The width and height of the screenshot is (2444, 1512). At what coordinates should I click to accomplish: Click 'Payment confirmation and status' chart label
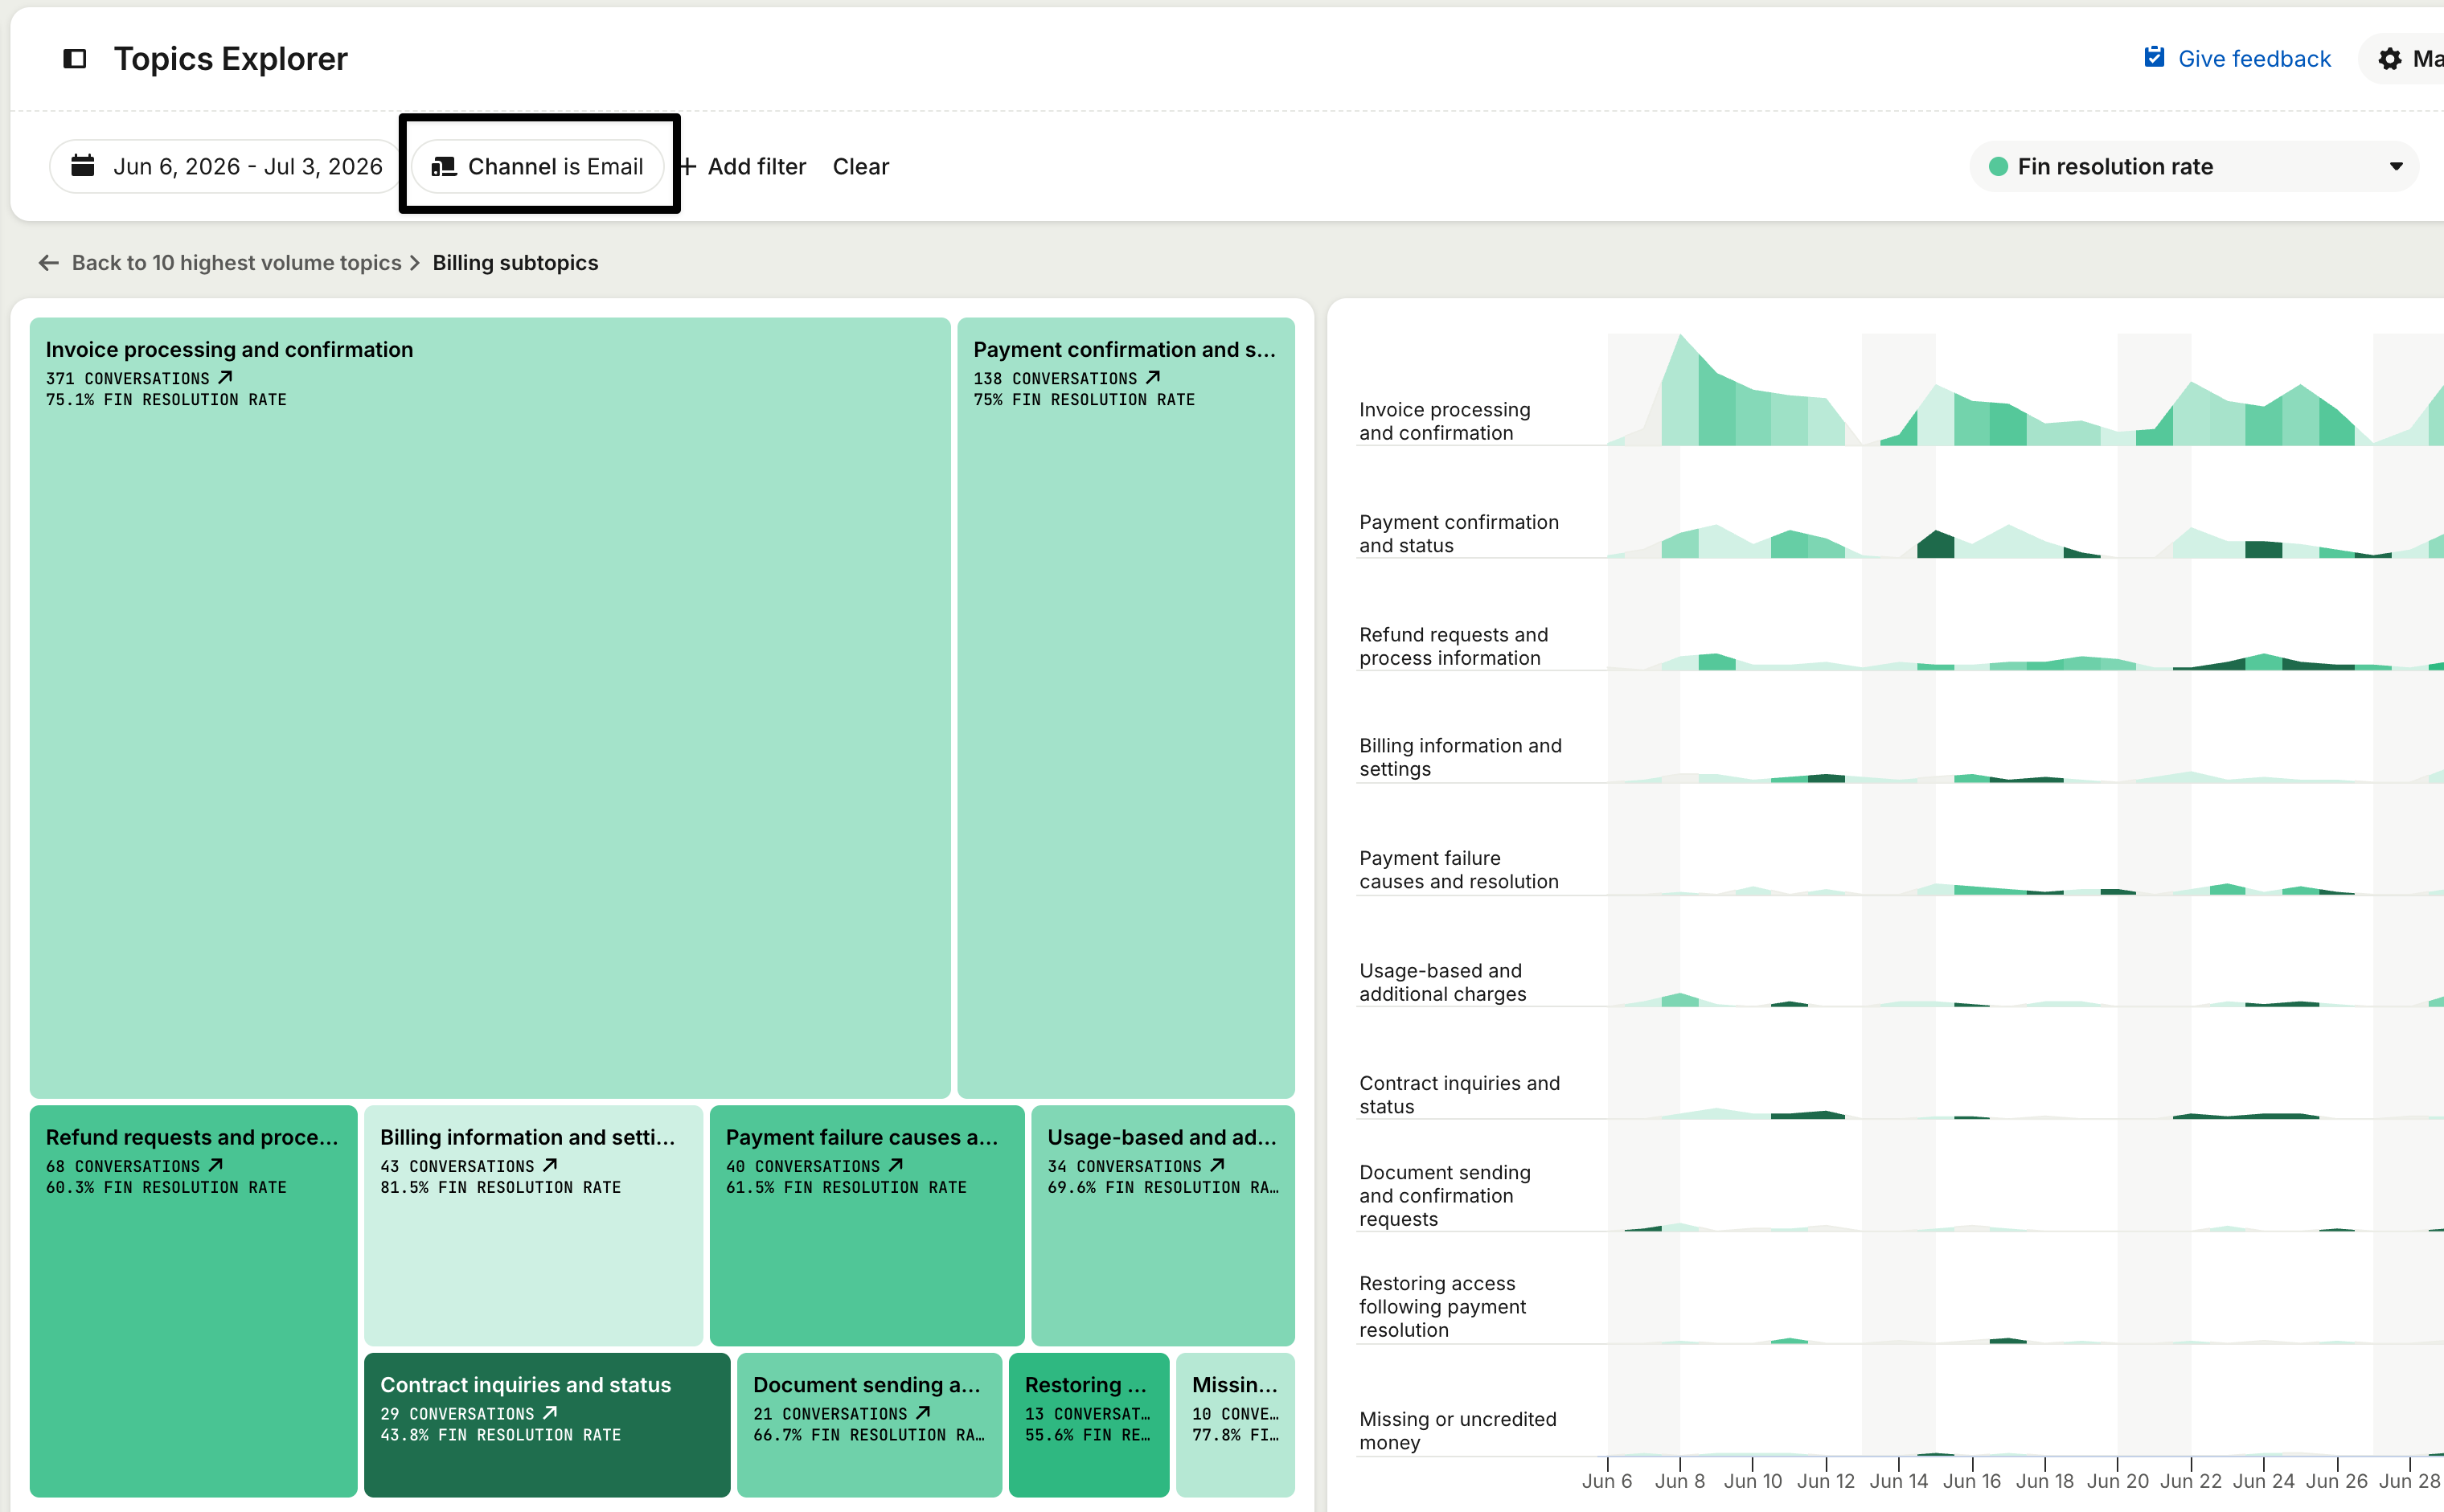pos(1458,534)
